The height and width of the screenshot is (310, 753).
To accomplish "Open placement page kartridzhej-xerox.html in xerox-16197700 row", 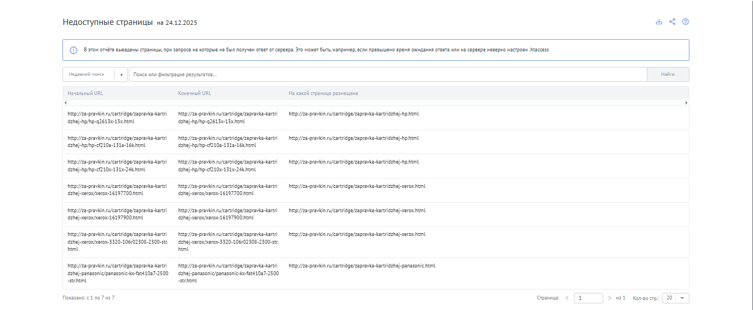I will tap(357, 186).
